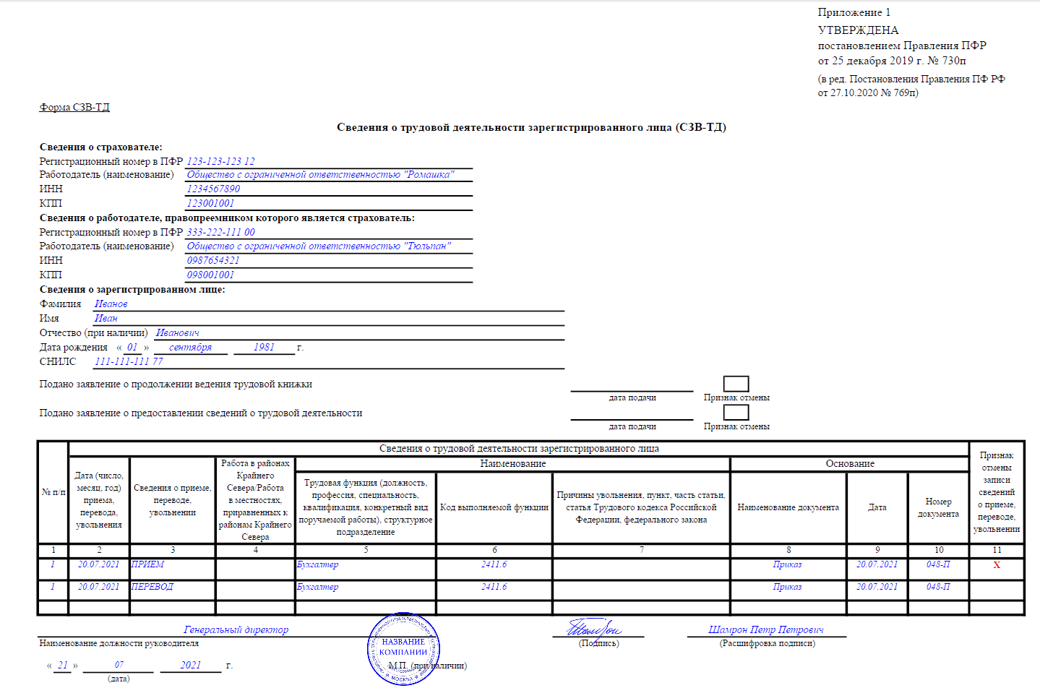Click birth month 'сентября'
Screen dimensions: 1040x688
191,347
